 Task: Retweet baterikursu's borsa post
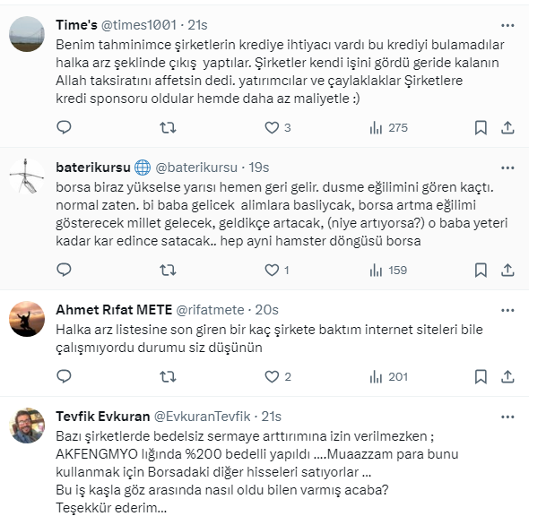coord(167,270)
